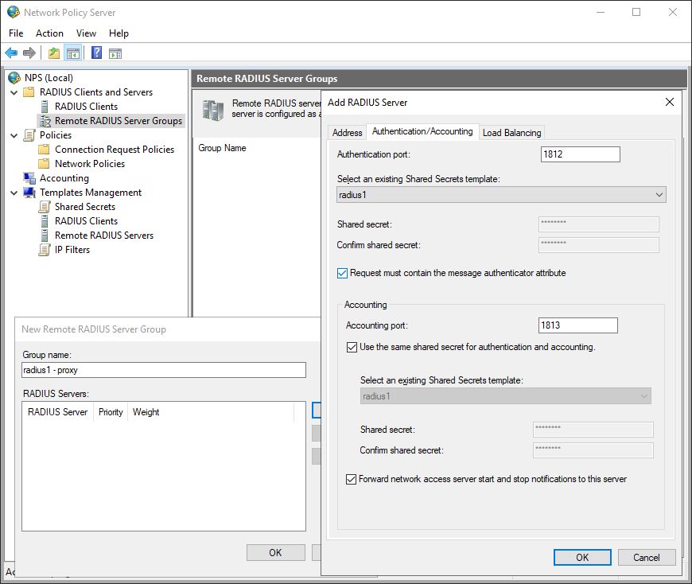Click the Authentication port field

tap(581, 154)
